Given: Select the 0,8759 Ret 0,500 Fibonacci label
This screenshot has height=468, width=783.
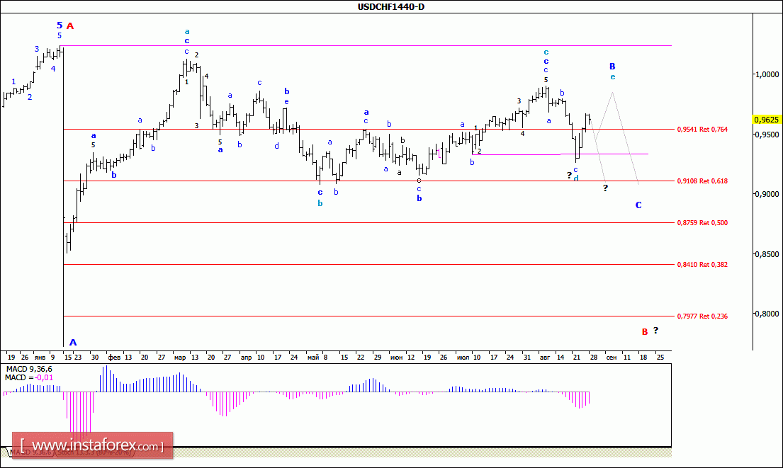Looking at the screenshot, I should (702, 222).
